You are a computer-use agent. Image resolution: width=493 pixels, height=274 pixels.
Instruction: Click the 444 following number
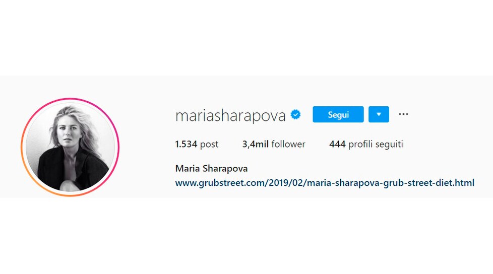click(x=337, y=144)
